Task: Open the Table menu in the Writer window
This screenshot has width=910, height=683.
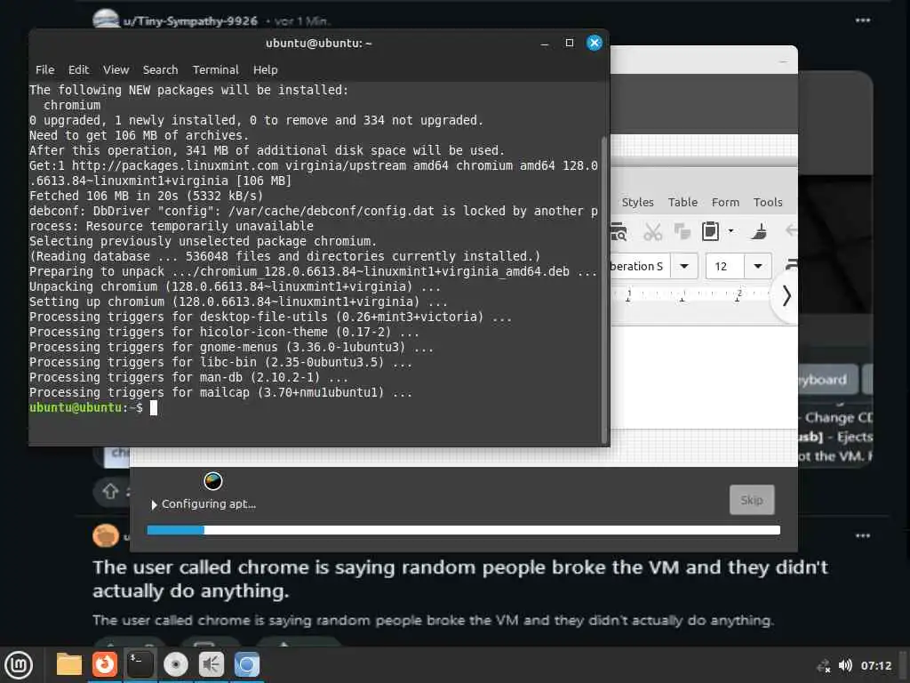Action: coord(682,202)
